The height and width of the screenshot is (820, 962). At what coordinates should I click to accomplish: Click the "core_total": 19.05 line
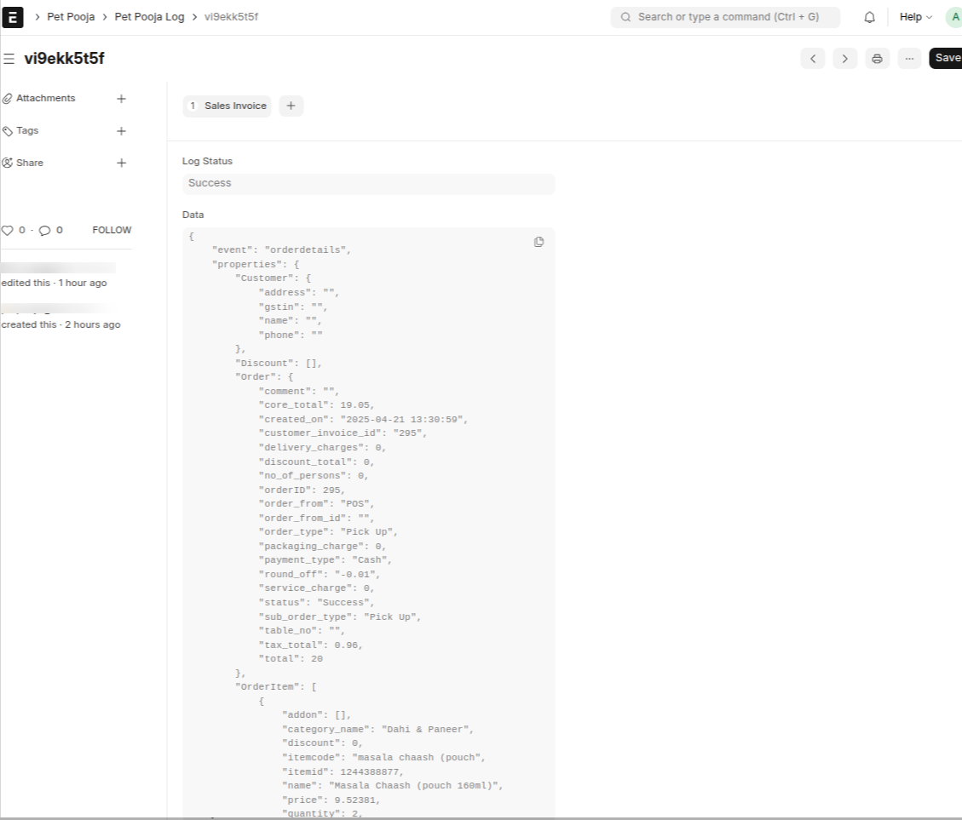pyautogui.click(x=317, y=405)
